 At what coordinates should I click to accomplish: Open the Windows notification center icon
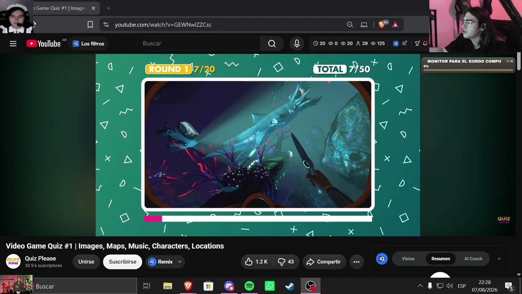[509, 286]
